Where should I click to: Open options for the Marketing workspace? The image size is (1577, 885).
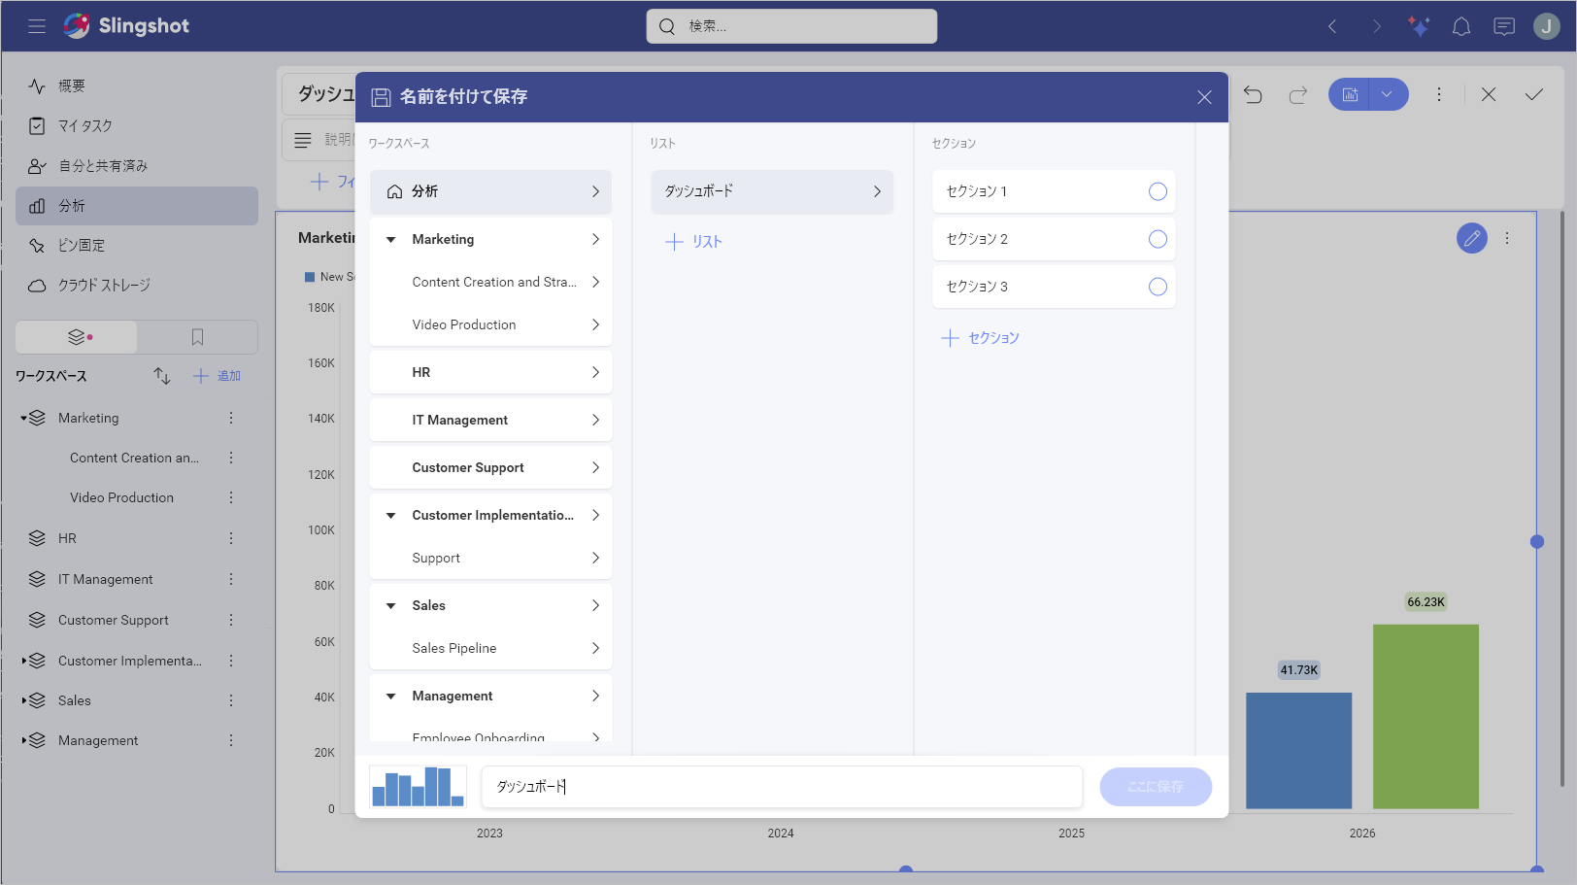(x=231, y=418)
